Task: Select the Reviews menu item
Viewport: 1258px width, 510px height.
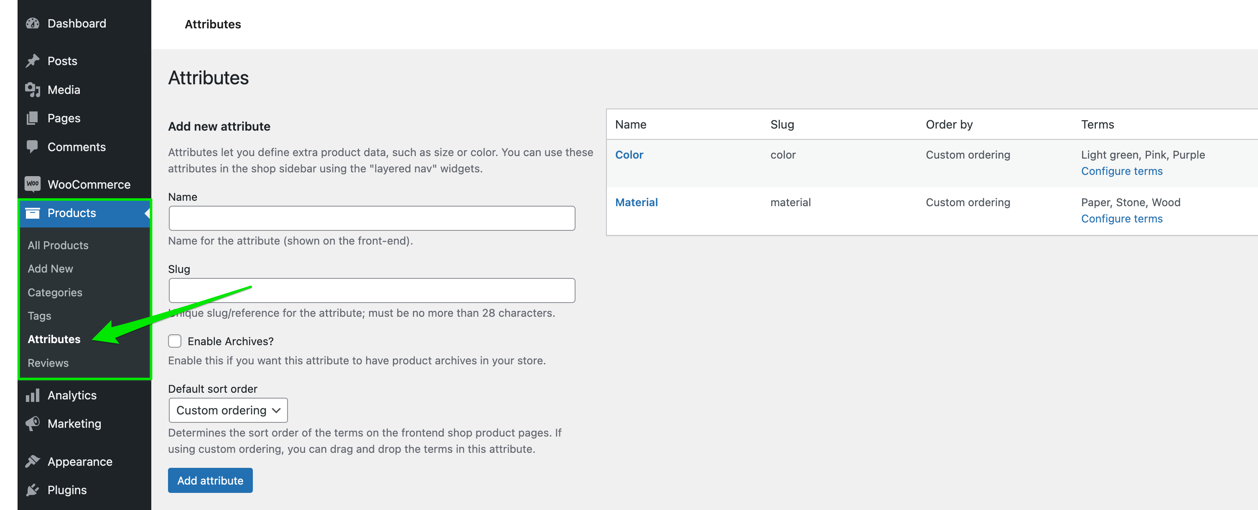Action: tap(47, 362)
